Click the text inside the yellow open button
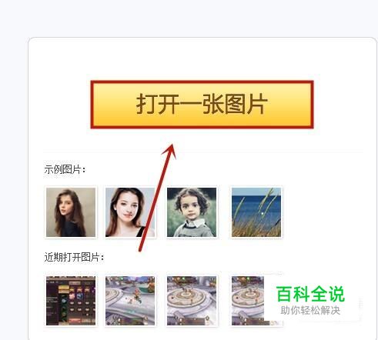The height and width of the screenshot is (340, 378). (x=202, y=104)
